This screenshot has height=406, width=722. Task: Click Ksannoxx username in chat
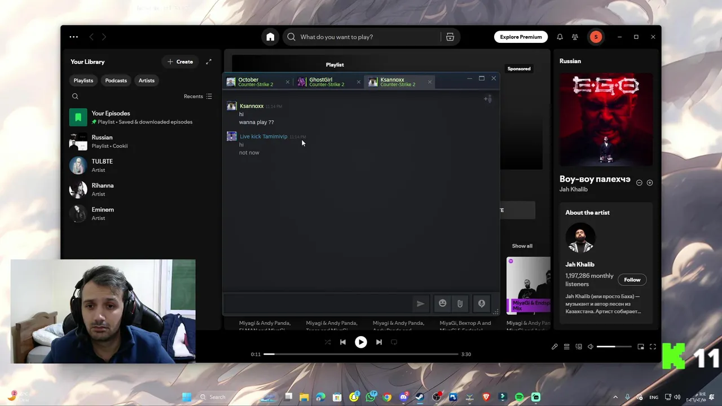(252, 106)
